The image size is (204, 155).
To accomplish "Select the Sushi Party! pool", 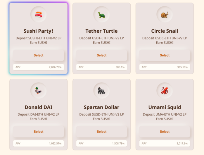I will coord(39,55).
